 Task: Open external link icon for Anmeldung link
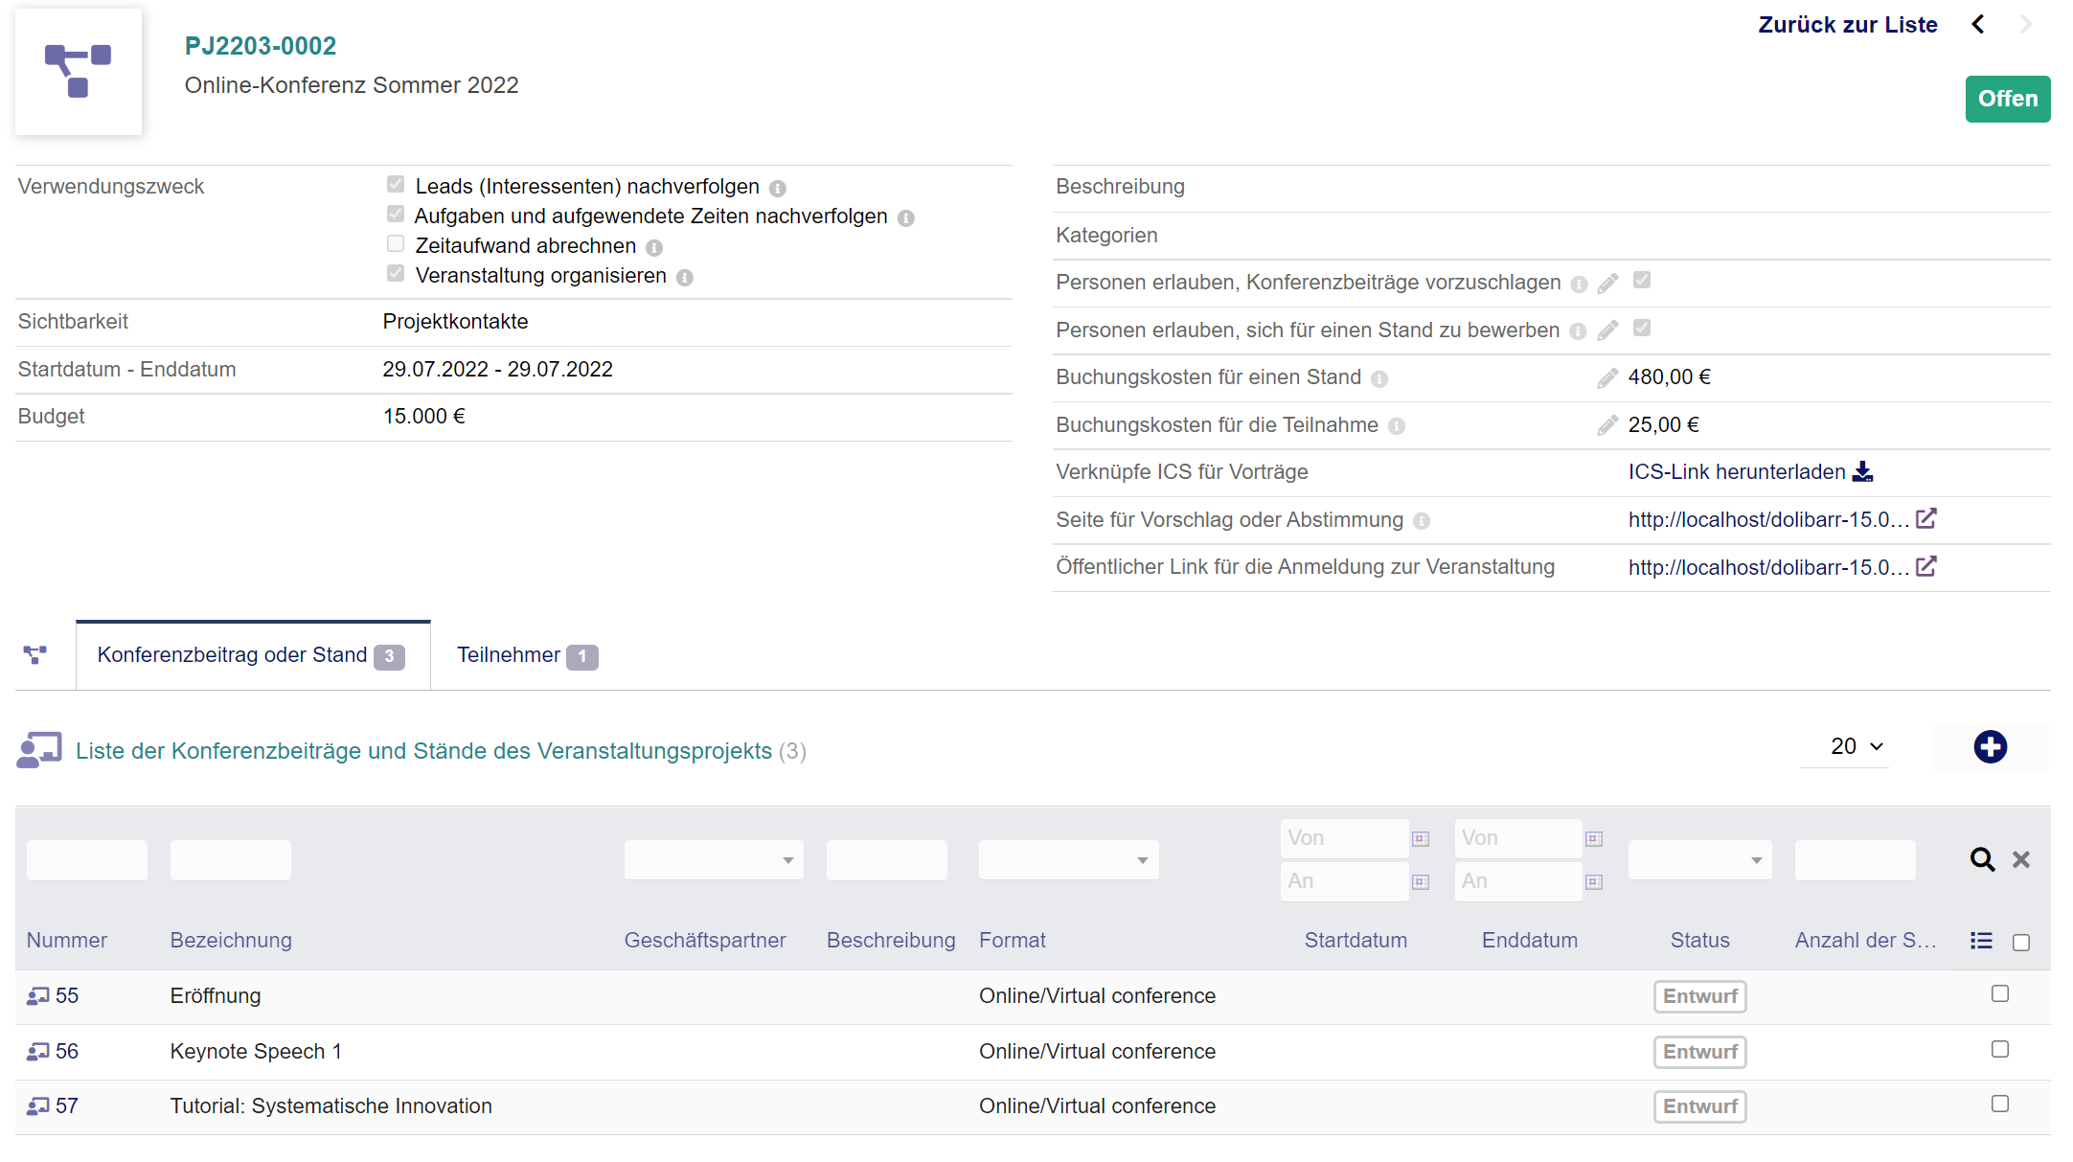1926,566
